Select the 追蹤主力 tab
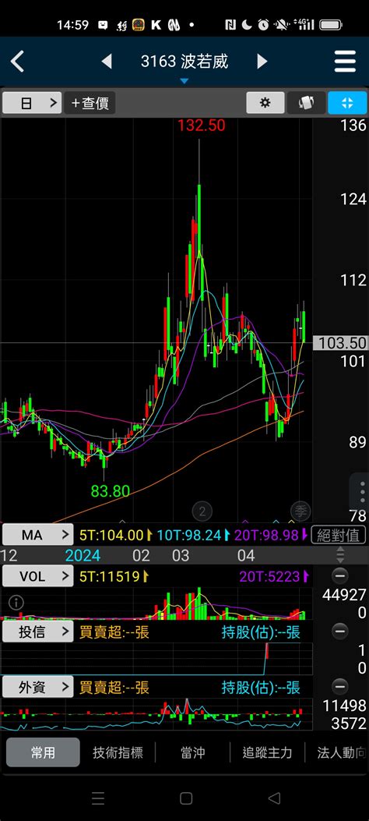Screen dimensions: 369x821 tap(267, 753)
